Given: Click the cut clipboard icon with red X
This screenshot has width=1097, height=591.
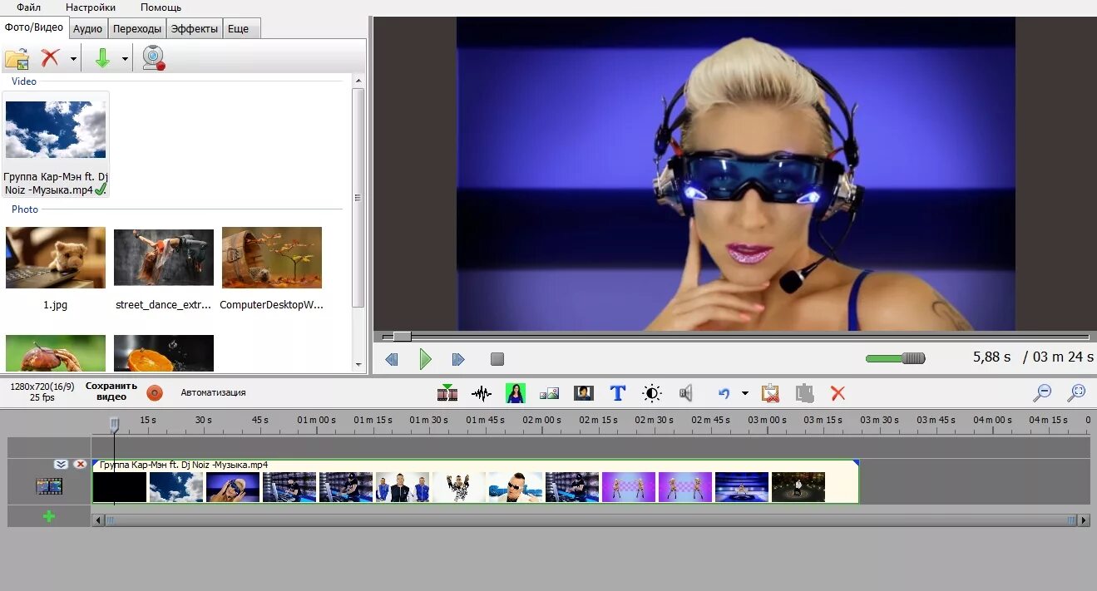Looking at the screenshot, I should 771,393.
